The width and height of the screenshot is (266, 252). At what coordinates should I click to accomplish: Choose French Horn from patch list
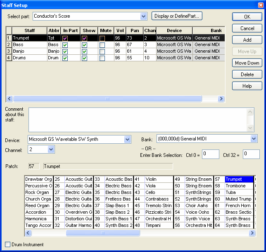point(238,206)
